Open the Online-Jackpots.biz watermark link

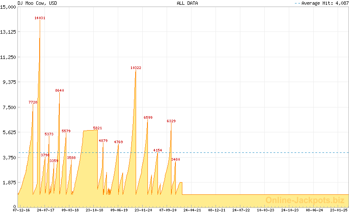point(302,200)
